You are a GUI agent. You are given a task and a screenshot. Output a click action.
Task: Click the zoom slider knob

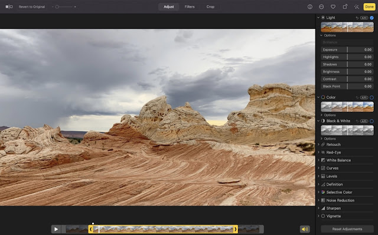click(57, 7)
